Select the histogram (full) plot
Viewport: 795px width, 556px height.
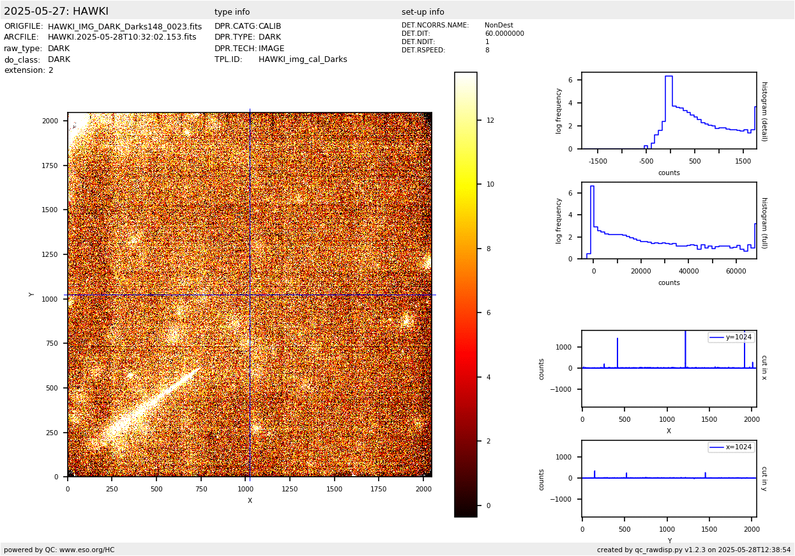[669, 220]
